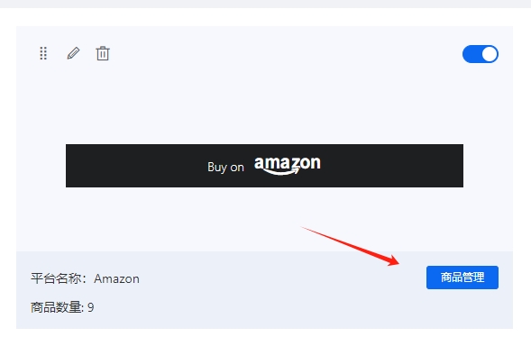The width and height of the screenshot is (531, 346).
Task: Click the "Buy on" text in banner
Action: coord(225,167)
